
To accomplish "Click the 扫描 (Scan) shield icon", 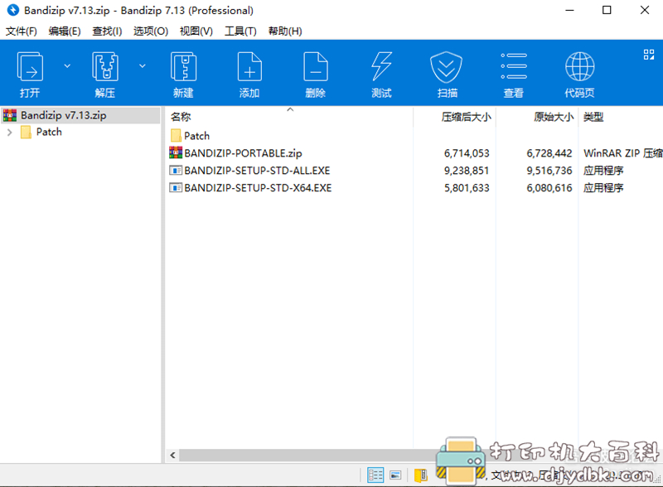I will tap(447, 67).
